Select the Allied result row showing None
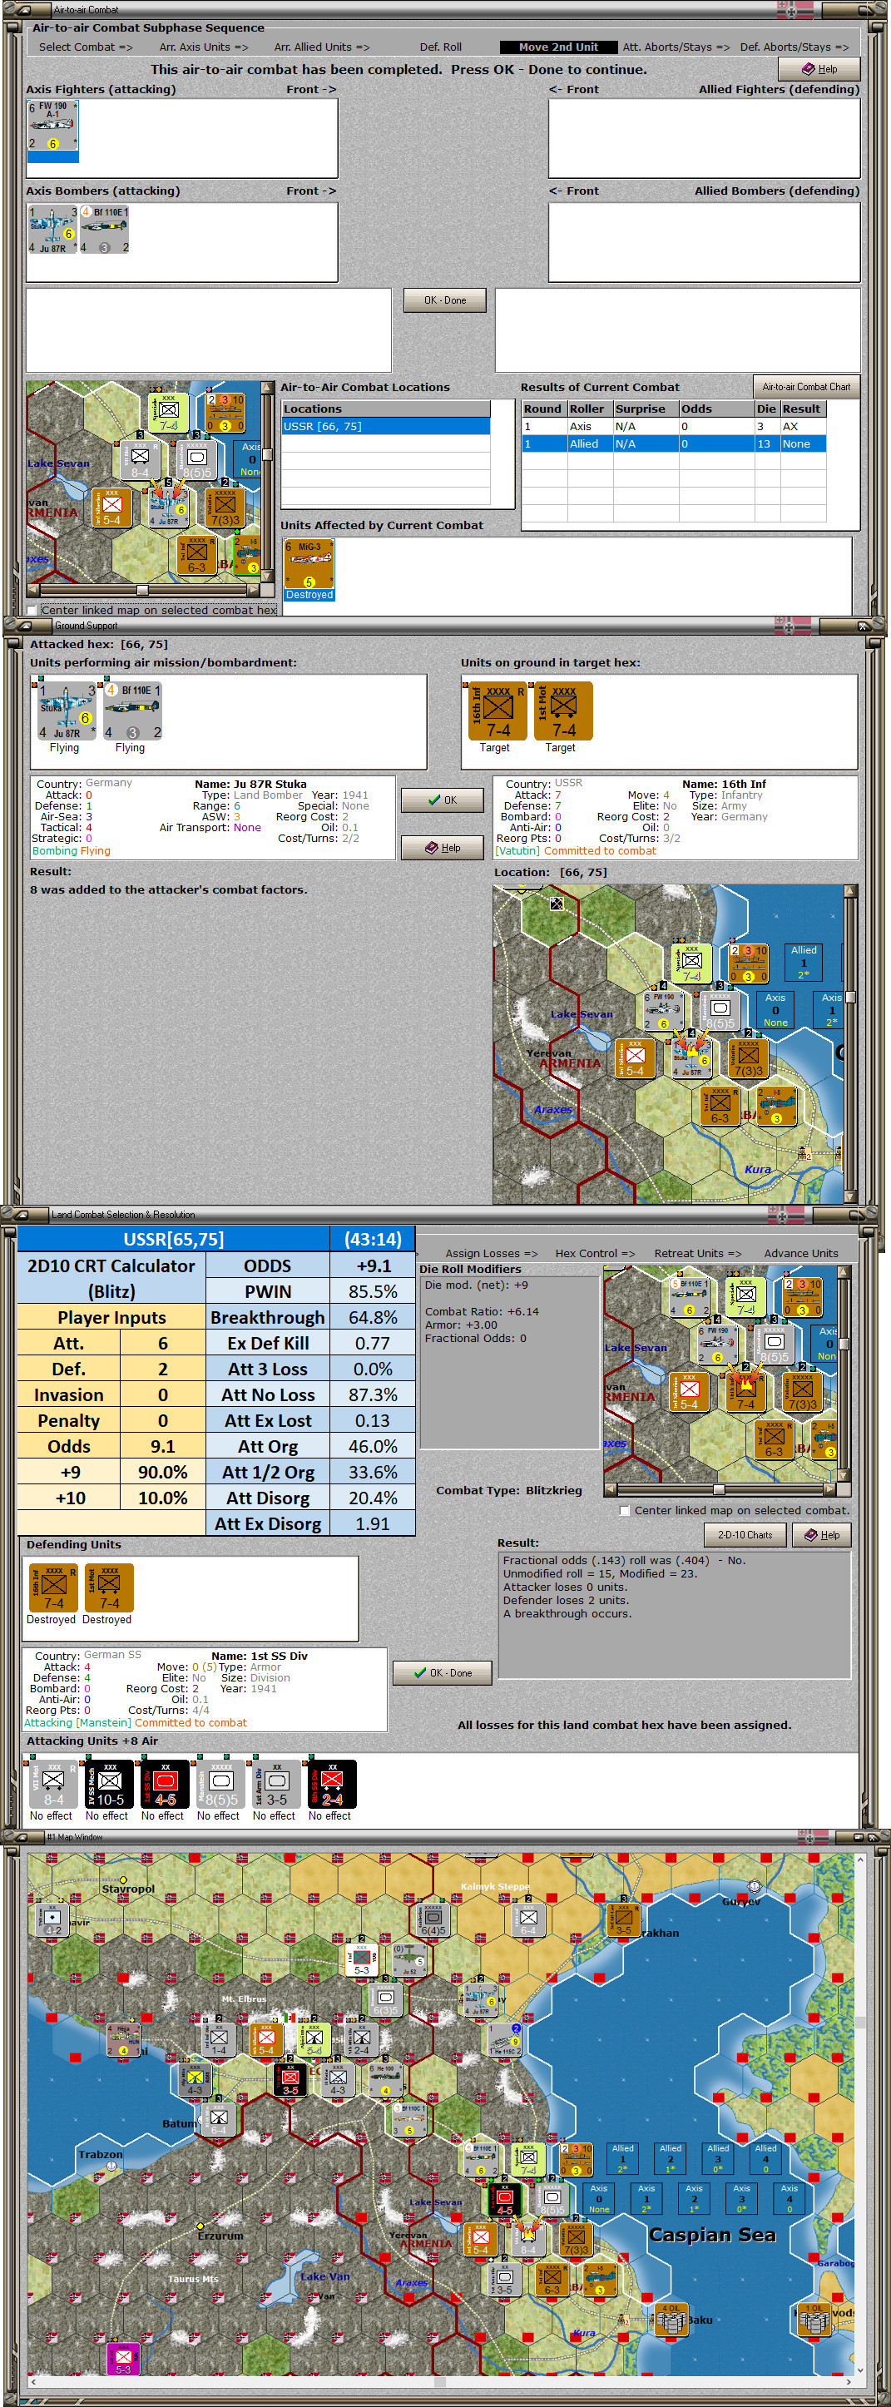This screenshot has width=891, height=2407. pos(673,443)
